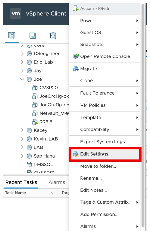Image resolution: width=150 pixels, height=234 pixels.
Task: Collapse the Joe resource pool
Action: pyautogui.click(x=22, y=79)
